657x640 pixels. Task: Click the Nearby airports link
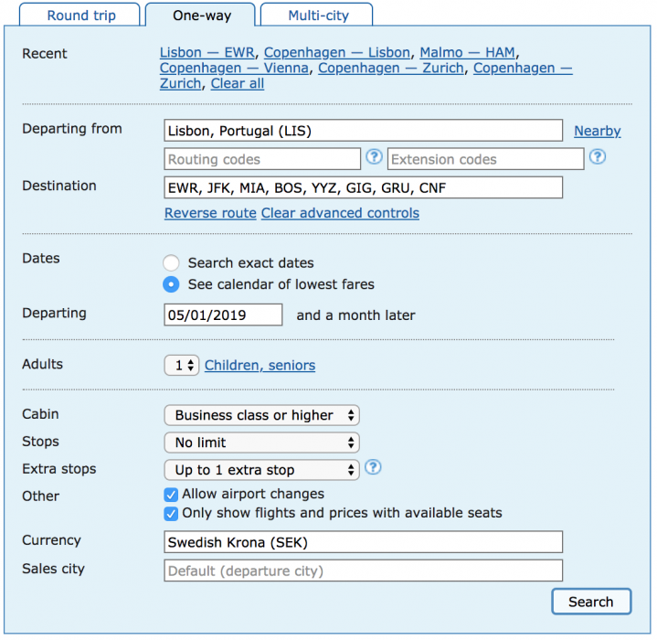[597, 131]
